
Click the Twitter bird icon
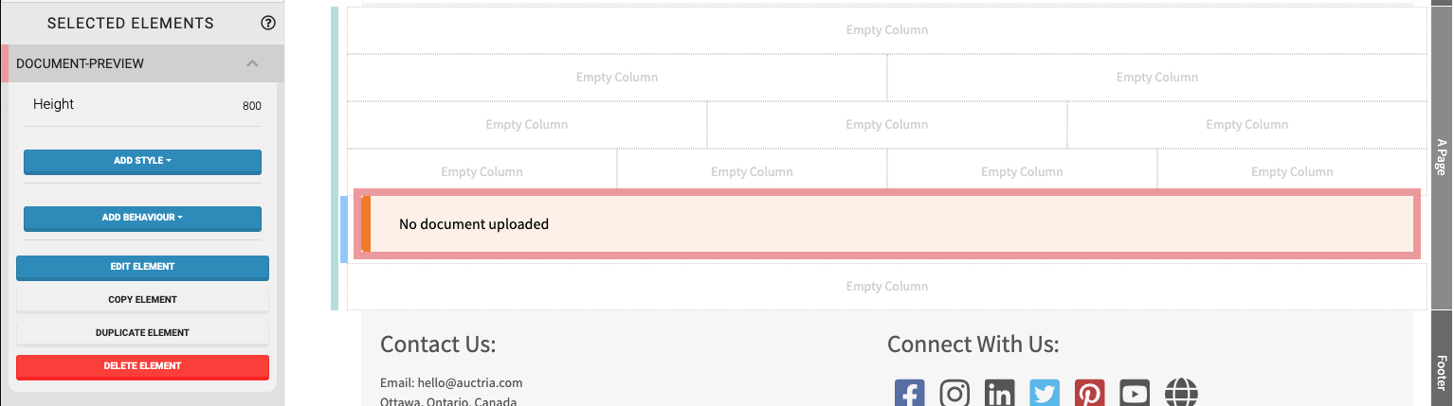pos(1045,393)
